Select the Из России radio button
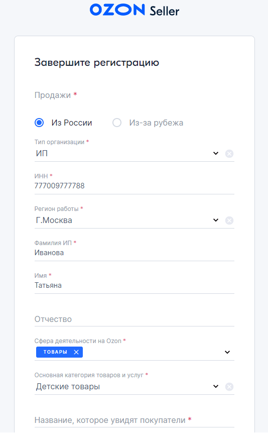The image size is (268, 439). click(x=39, y=123)
